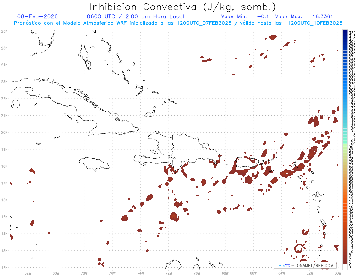Pick the "76W" longitude label
The width and height of the screenshot is (359, 277).
tap(112, 273)
